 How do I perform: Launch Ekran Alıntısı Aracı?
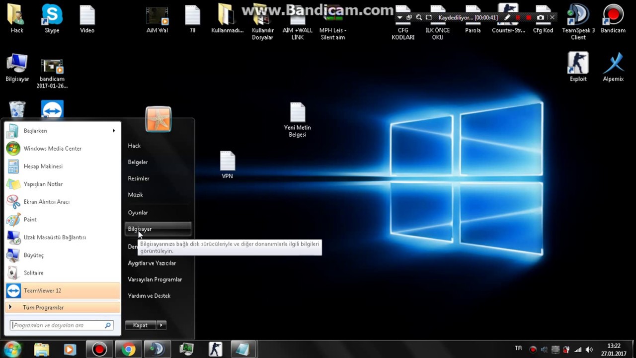point(63,202)
